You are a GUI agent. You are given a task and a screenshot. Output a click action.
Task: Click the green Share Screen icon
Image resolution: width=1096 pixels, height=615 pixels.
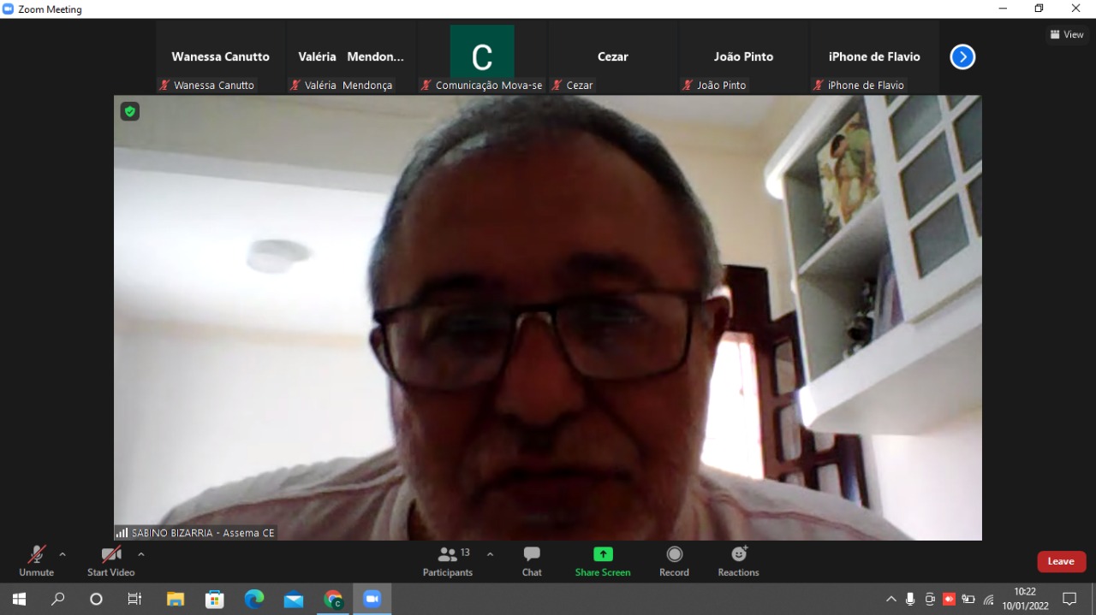(x=603, y=554)
